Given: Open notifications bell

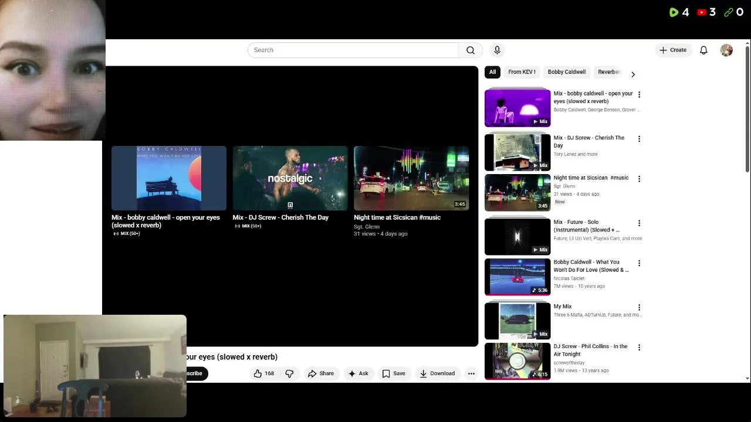Looking at the screenshot, I should pyautogui.click(x=703, y=50).
